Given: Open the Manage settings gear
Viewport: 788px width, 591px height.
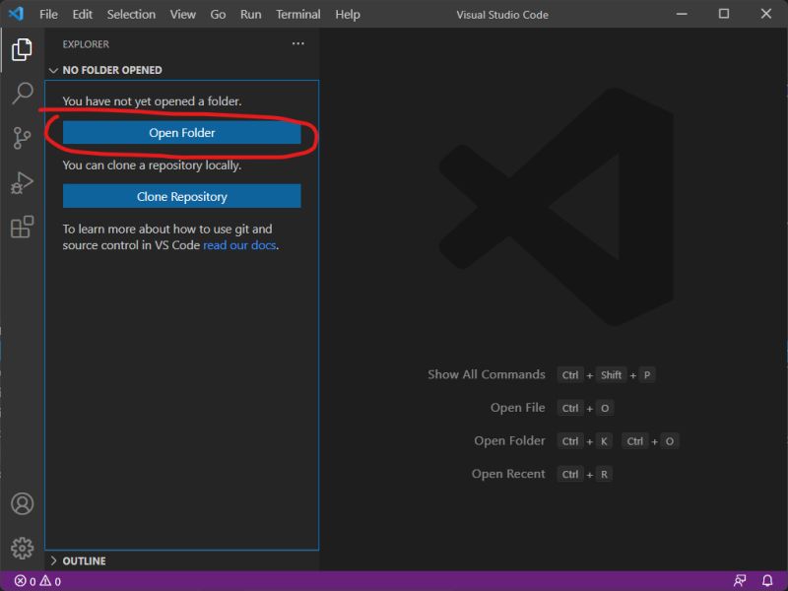Looking at the screenshot, I should (22, 549).
